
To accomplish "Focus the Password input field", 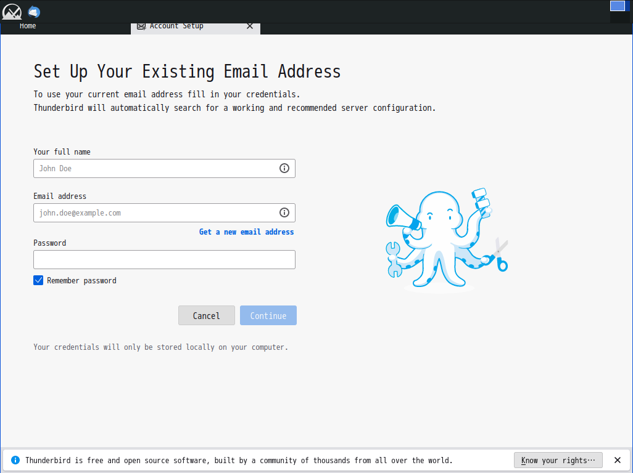I will tap(164, 259).
